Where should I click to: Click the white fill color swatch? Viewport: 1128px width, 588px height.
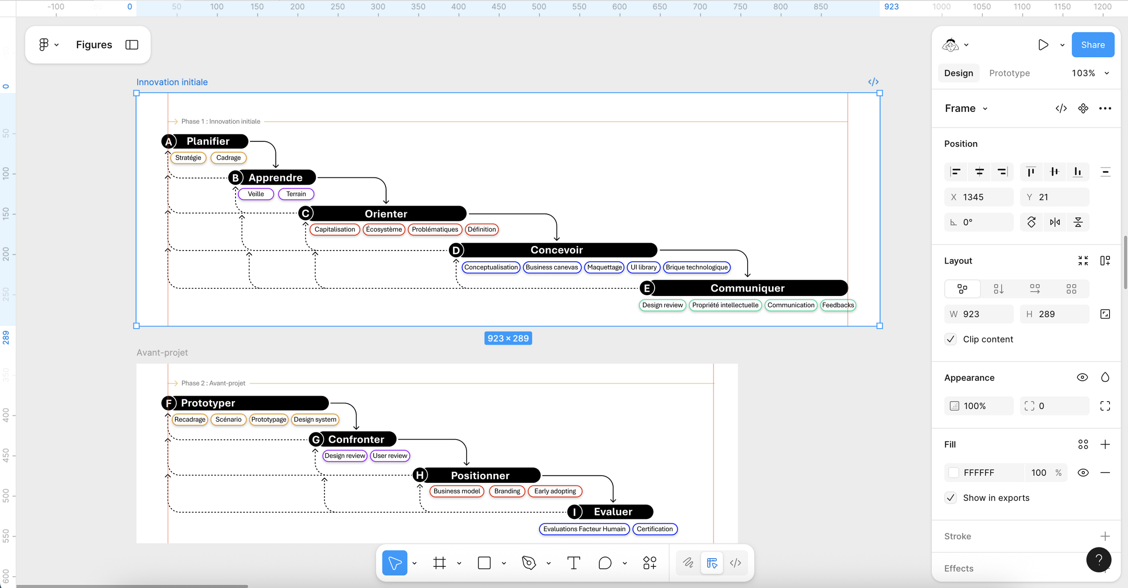(954, 472)
